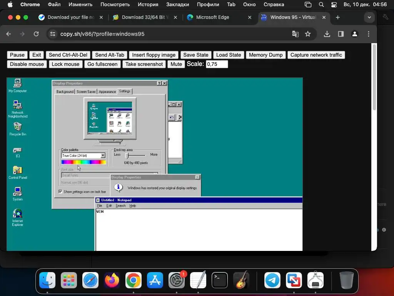Open Finder in the Dock
Viewport: 394px width, 296px height.
[x=47, y=280]
